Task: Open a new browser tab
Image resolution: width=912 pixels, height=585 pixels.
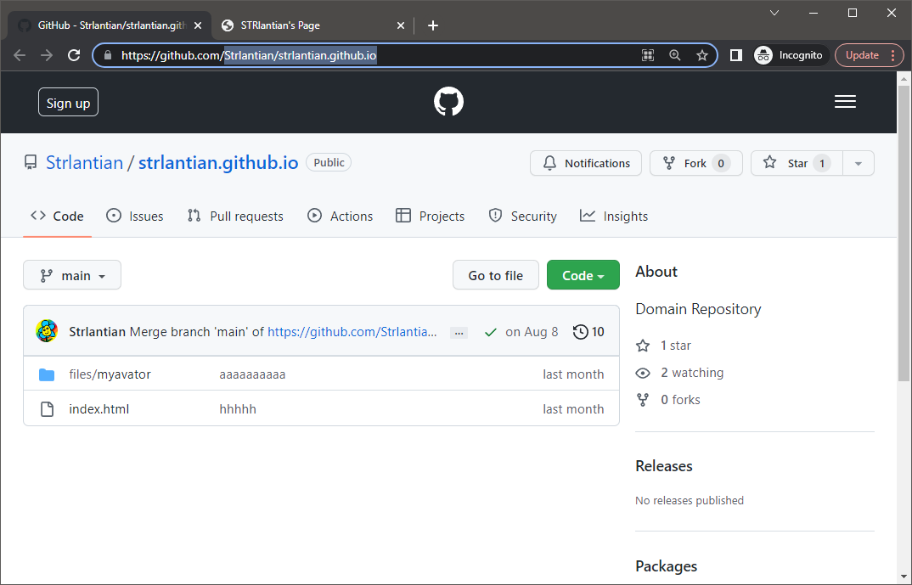Action: pos(433,25)
